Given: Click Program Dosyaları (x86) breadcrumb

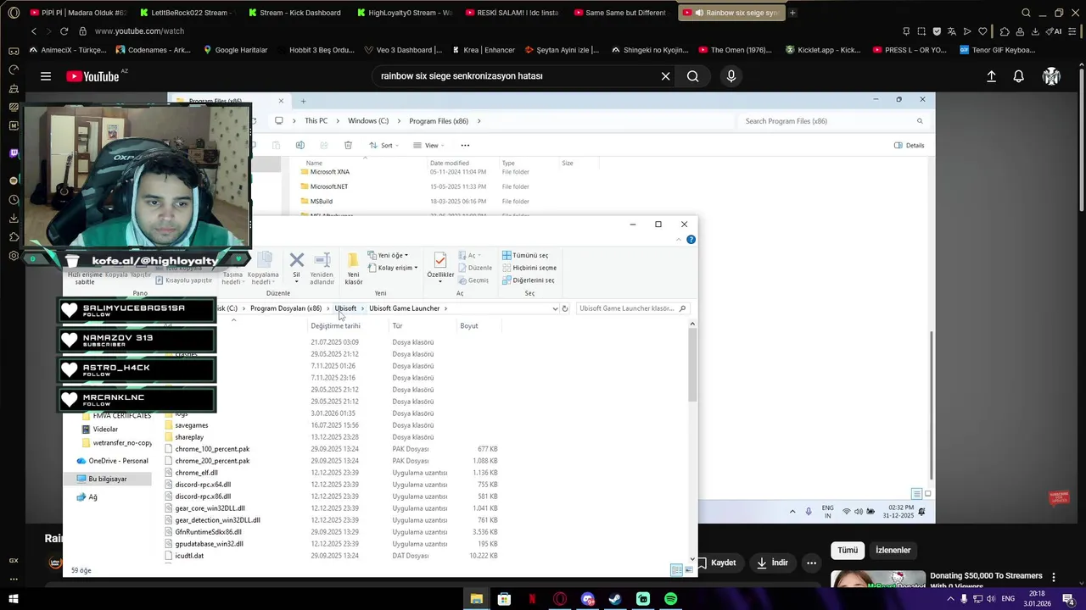Looking at the screenshot, I should click(286, 308).
